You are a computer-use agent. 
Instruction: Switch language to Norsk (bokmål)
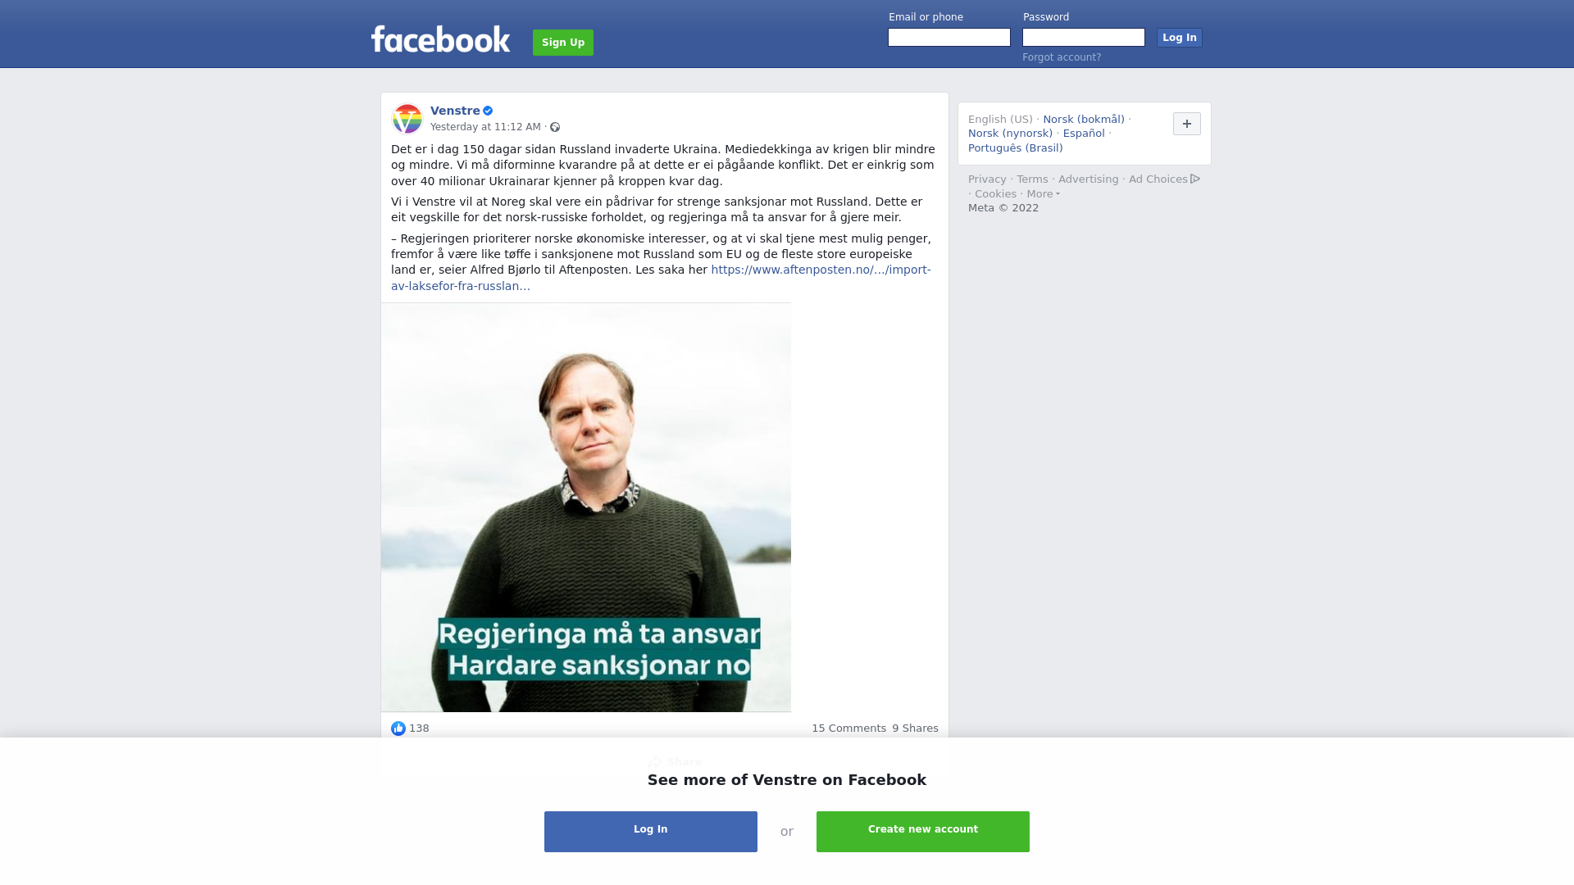[x=1084, y=120]
